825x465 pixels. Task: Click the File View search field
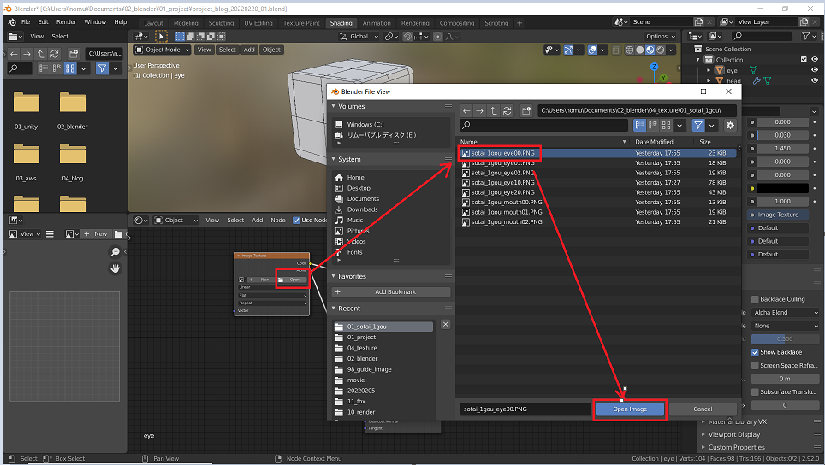click(544, 125)
